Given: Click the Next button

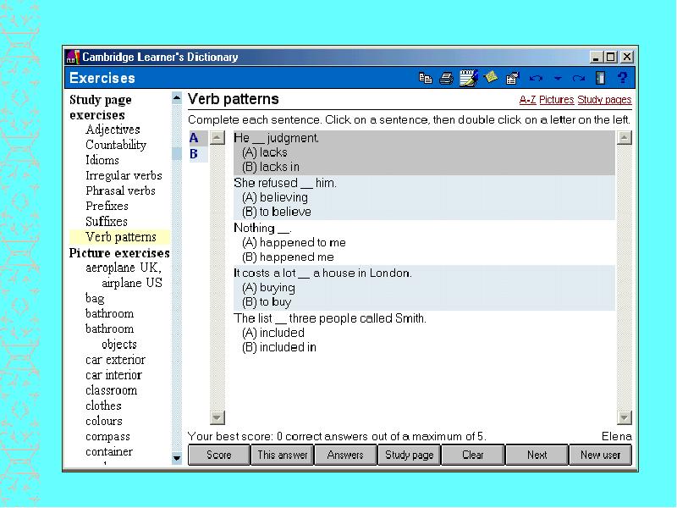Looking at the screenshot, I should [x=537, y=455].
